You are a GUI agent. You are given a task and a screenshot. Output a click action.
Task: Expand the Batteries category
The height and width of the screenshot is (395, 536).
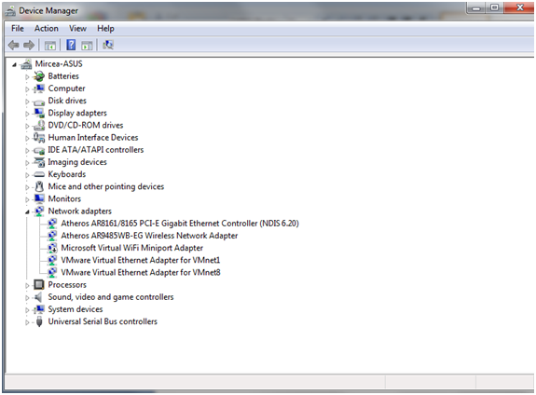click(x=27, y=77)
